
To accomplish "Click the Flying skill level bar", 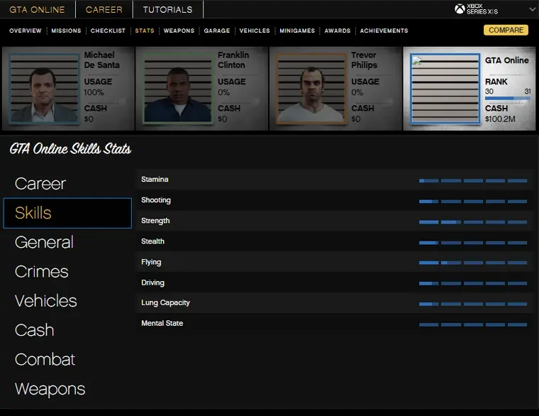I will point(473,263).
